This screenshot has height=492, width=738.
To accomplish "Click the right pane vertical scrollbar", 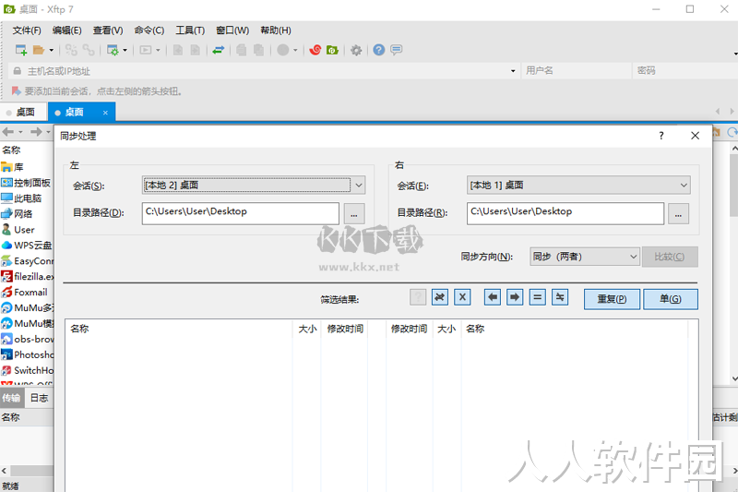I will pos(733,264).
